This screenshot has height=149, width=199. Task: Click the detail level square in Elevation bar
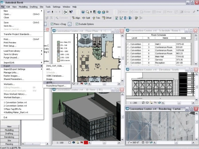pos(143,103)
